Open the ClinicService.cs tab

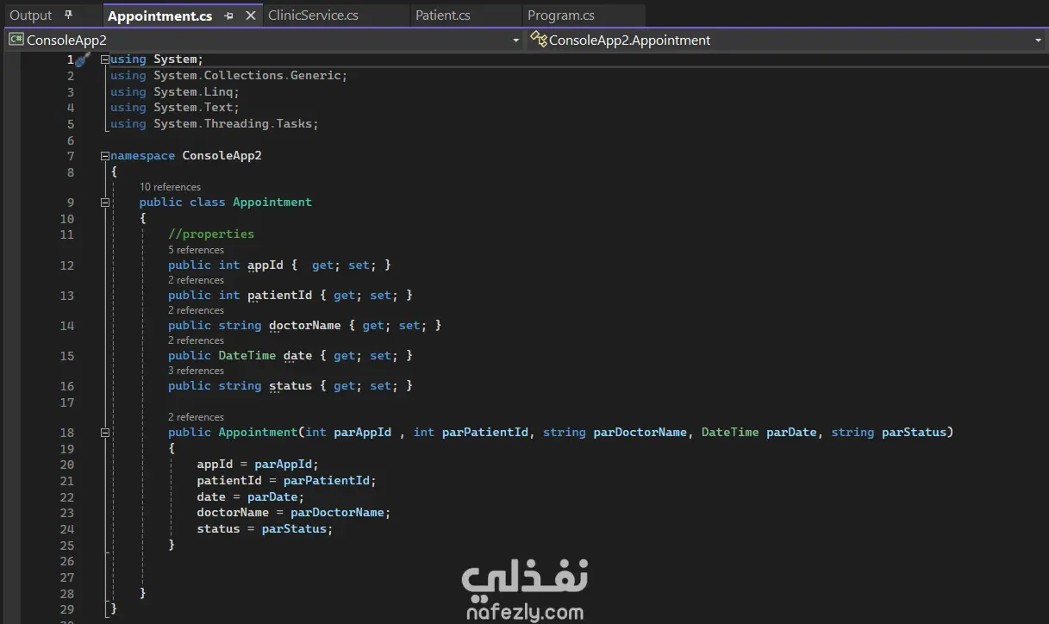(x=313, y=16)
